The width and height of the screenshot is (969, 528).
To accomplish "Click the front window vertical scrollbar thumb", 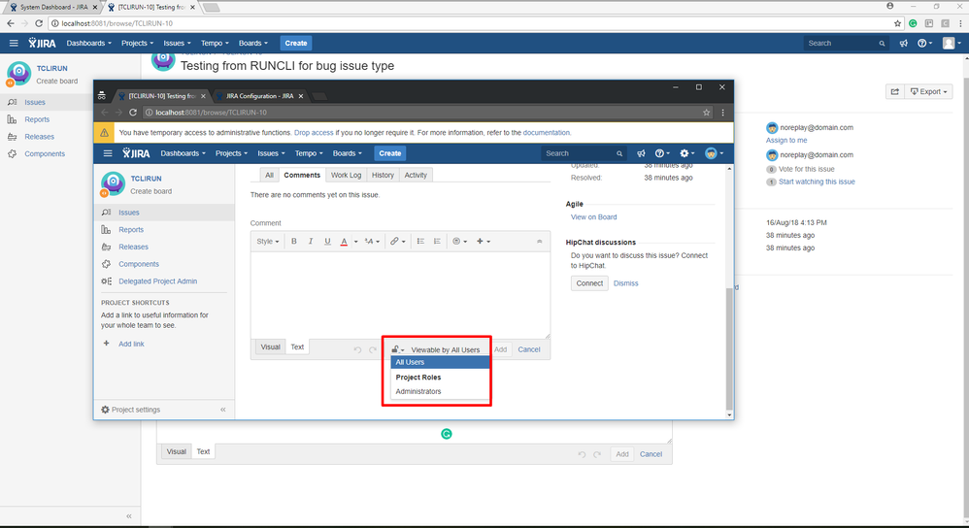I will point(729,349).
